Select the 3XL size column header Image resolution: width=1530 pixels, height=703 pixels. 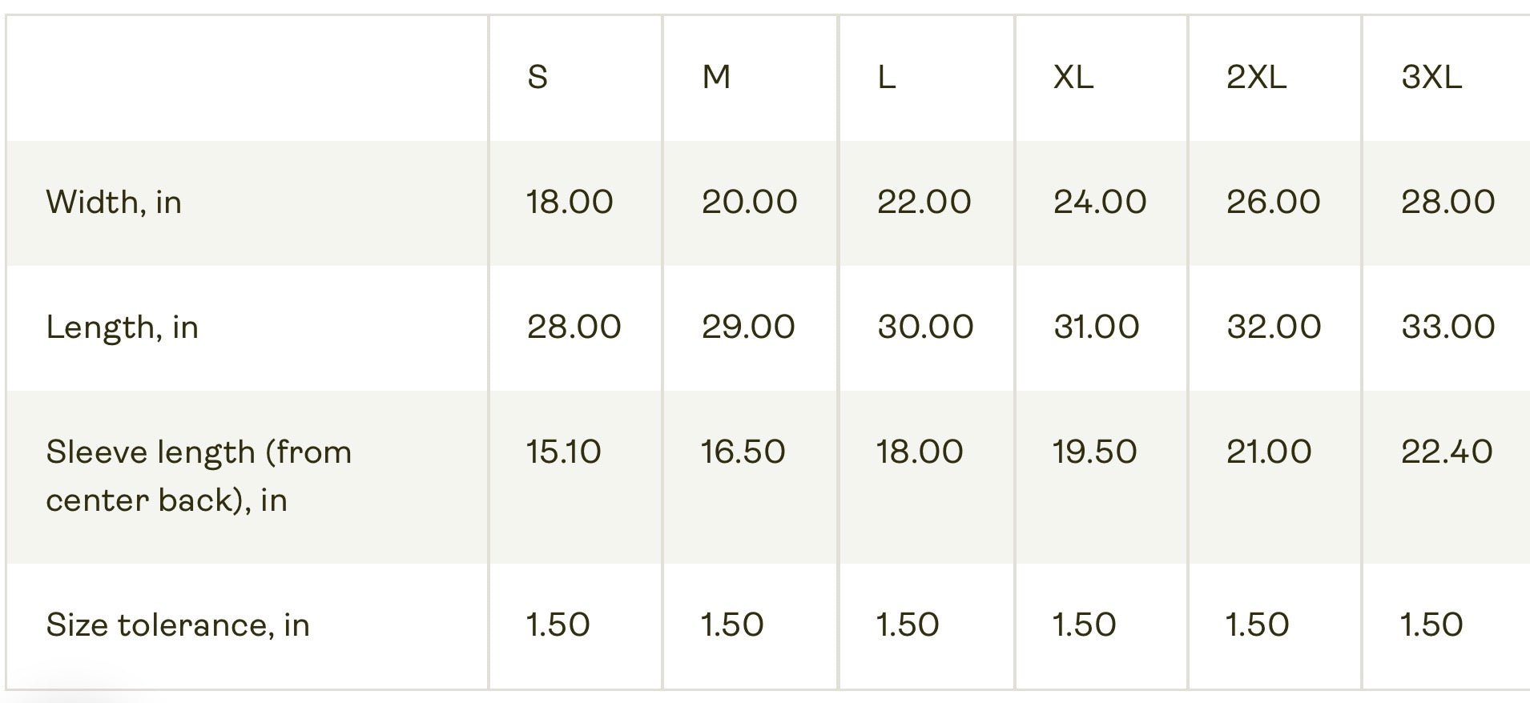pos(1431,77)
